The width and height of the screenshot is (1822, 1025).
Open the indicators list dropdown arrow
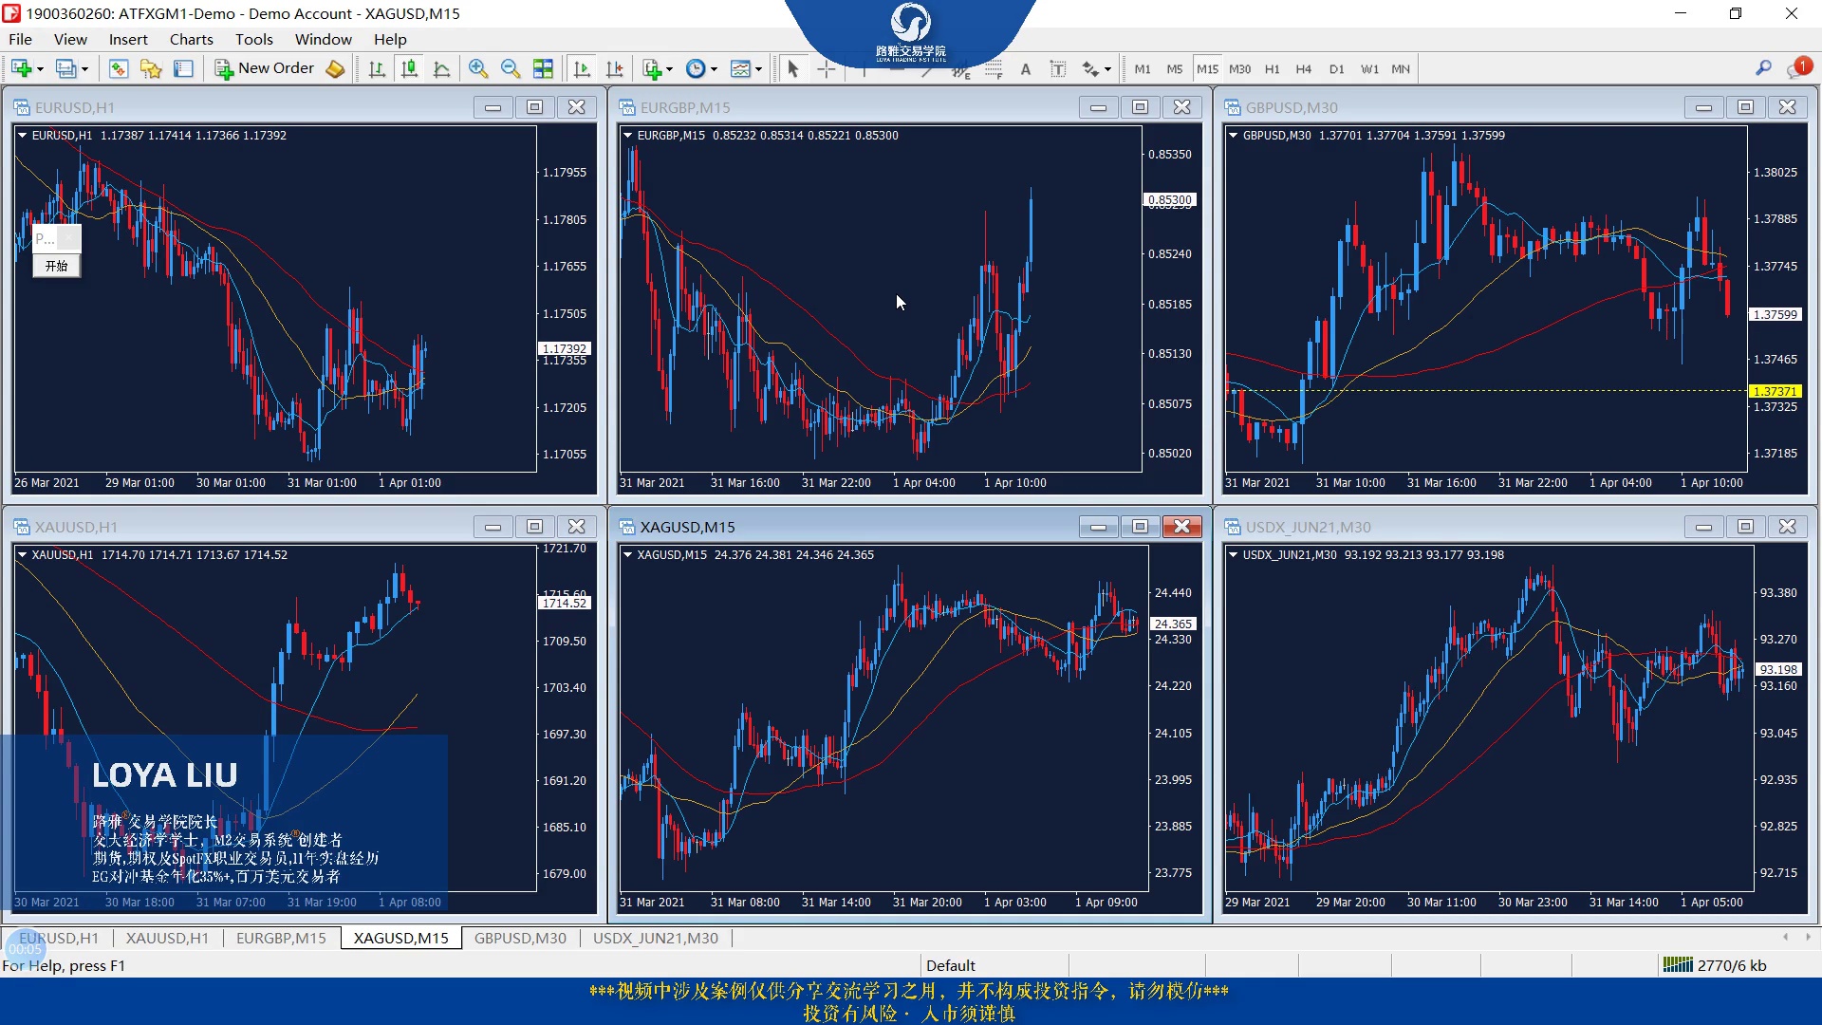pyautogui.click(x=669, y=68)
